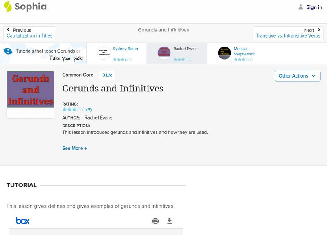
Task: Go to Next tutorial Transitive vs. Intransitive Verbs
Action: 288,35
